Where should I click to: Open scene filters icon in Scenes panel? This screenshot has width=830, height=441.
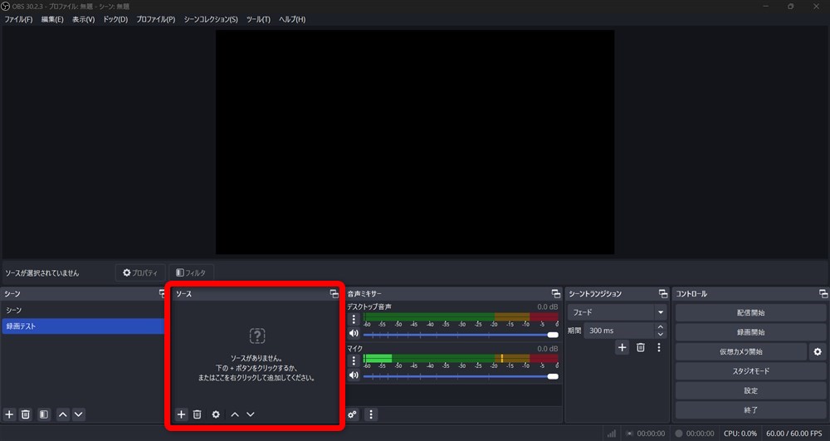point(44,414)
